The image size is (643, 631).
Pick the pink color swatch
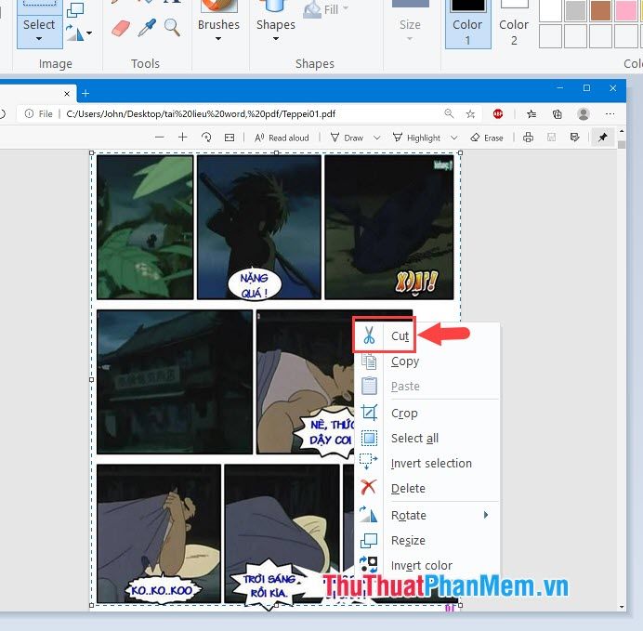pyautogui.click(x=625, y=10)
